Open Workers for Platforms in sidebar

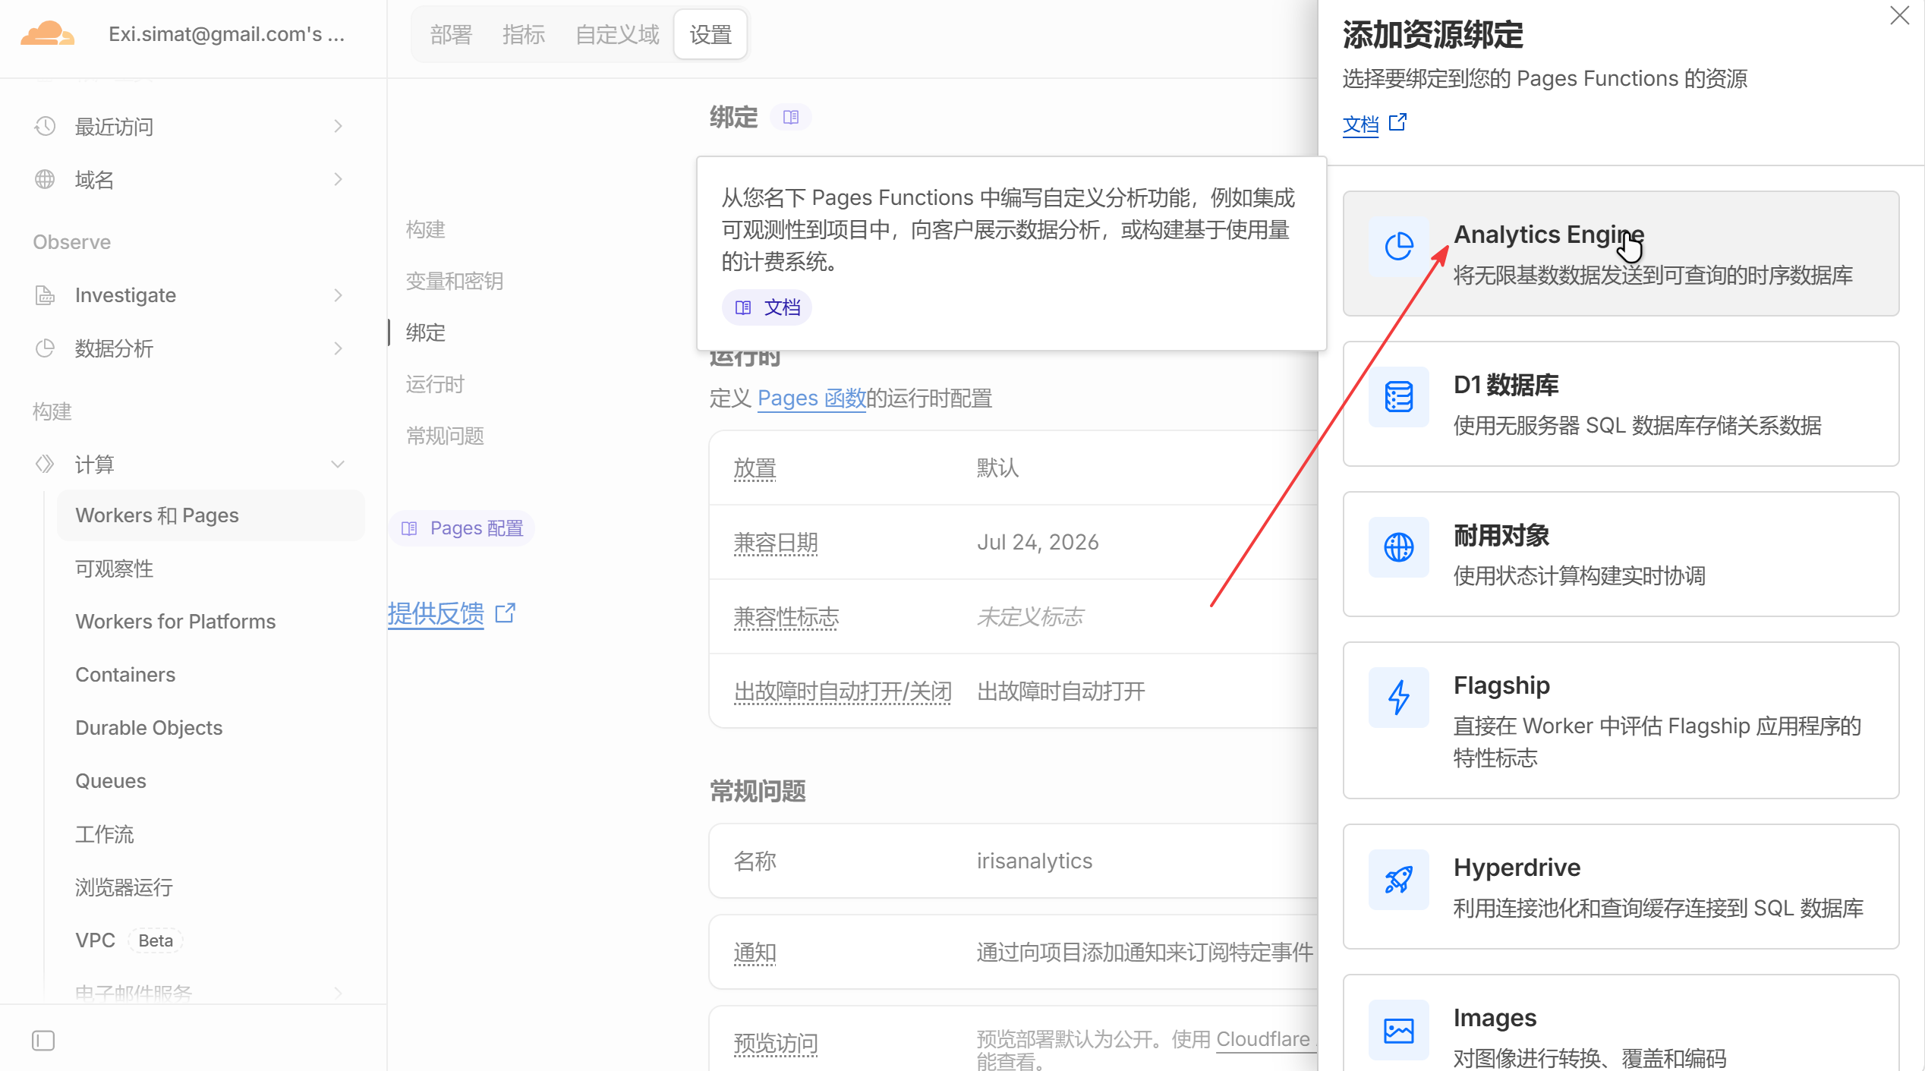175,622
